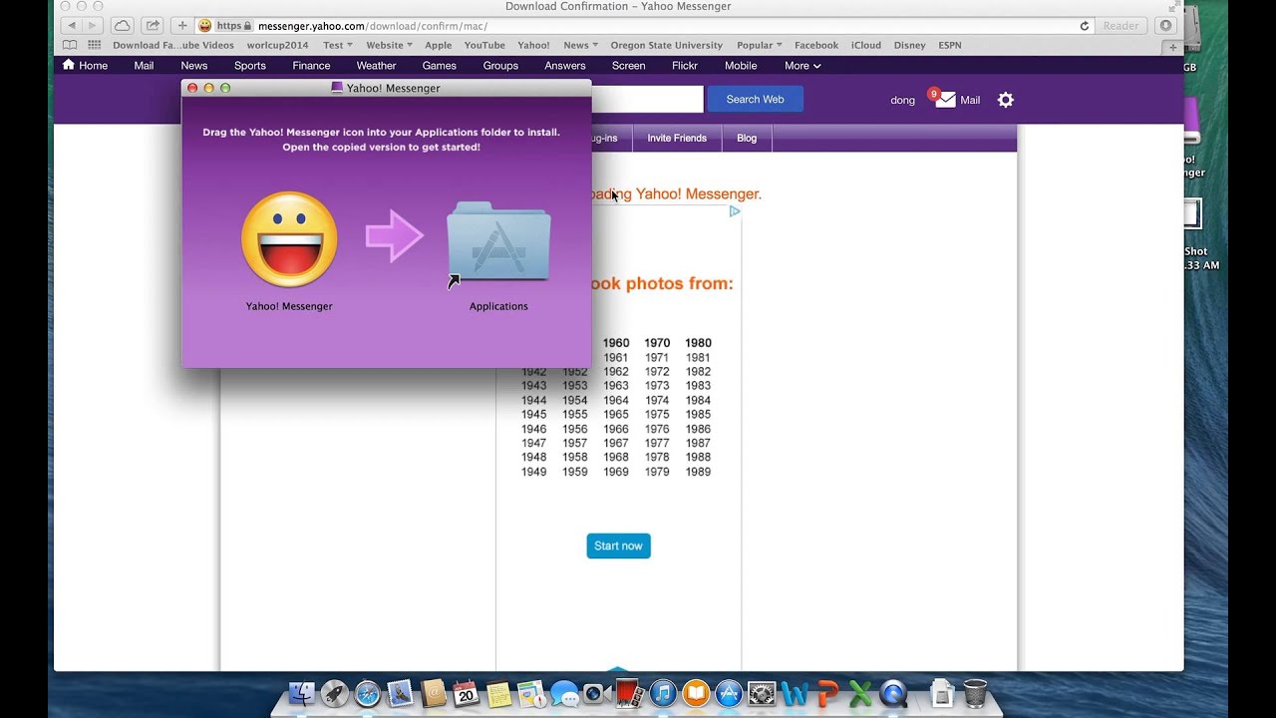Click the AdChoices triangle icon on the ad
The height and width of the screenshot is (718, 1276).
[x=735, y=211]
